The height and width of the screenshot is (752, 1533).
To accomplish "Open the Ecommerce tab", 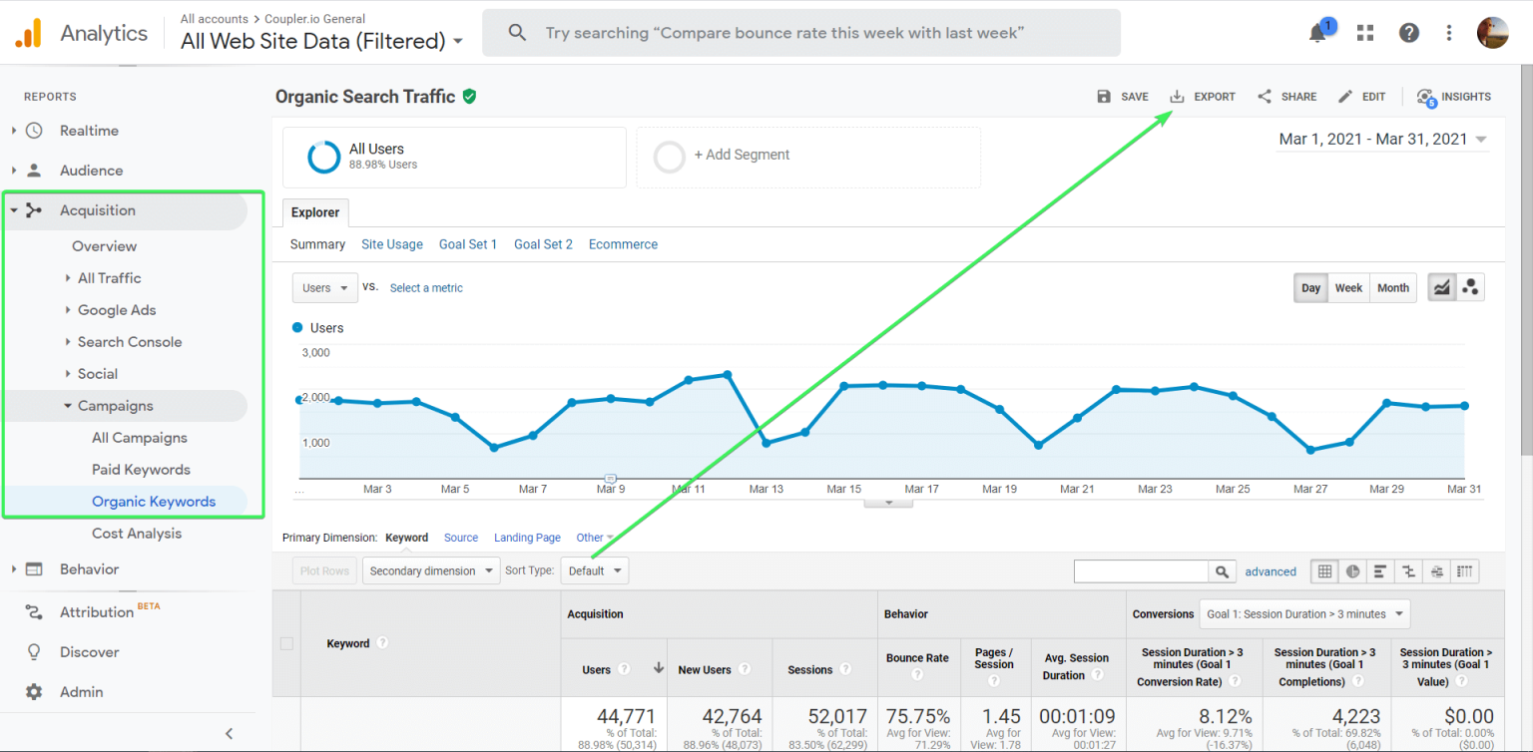I will (x=623, y=243).
